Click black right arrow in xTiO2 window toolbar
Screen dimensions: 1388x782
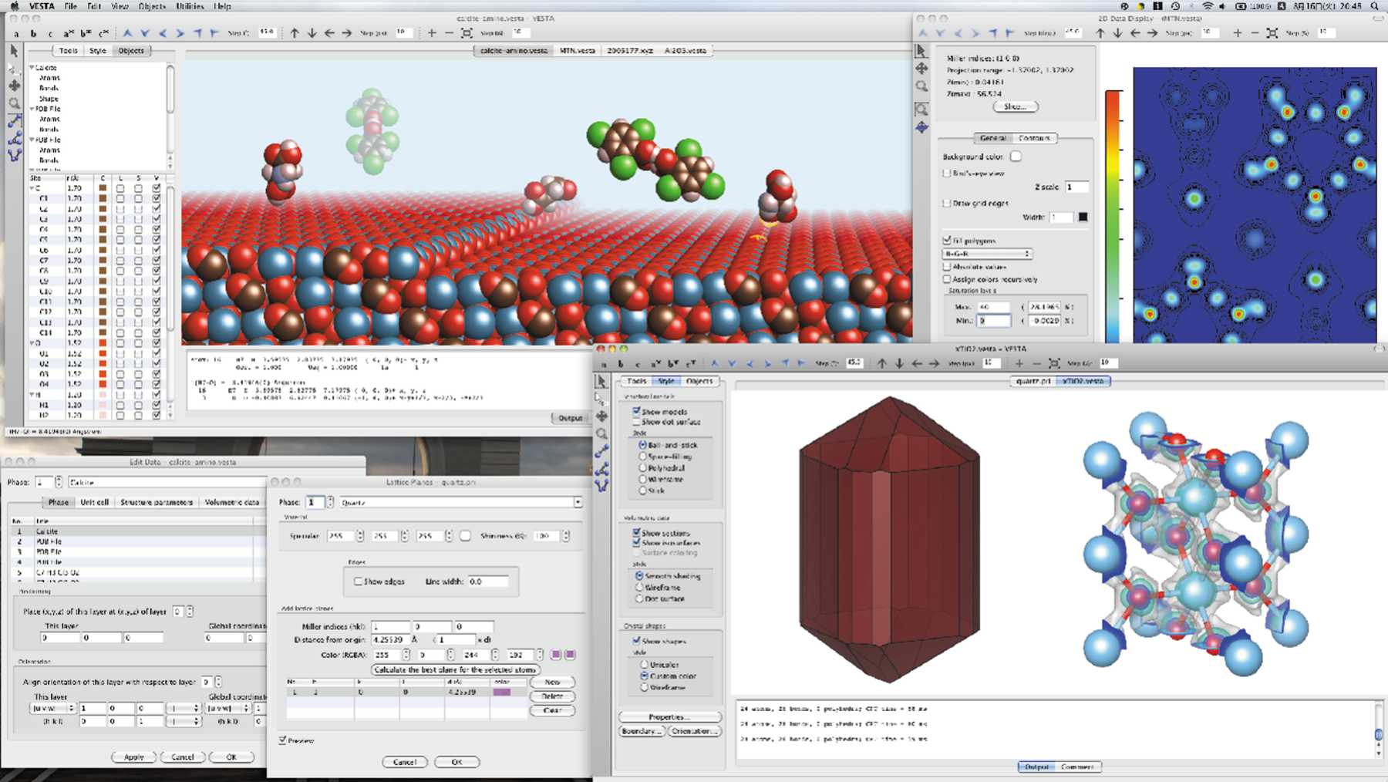934,362
